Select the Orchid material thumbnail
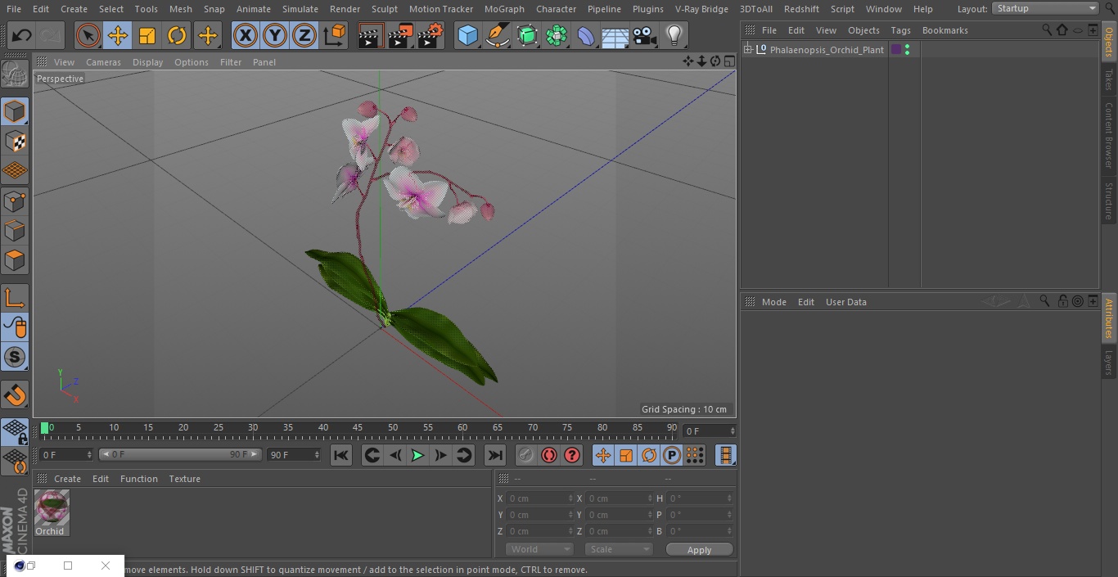The width and height of the screenshot is (1118, 577). [x=52, y=507]
